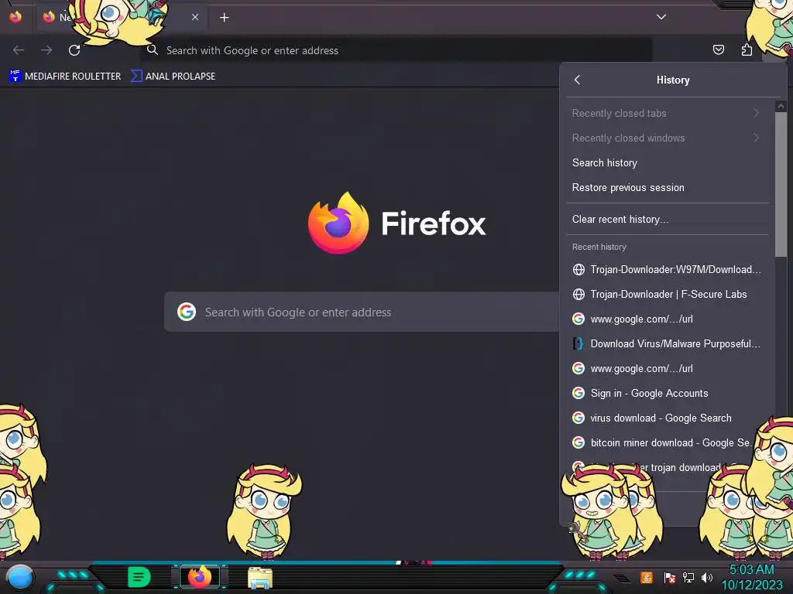
Task: Open the list all tabs chevron
Action: click(x=661, y=17)
